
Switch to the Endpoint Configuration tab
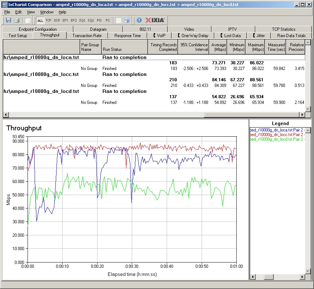[x=38, y=29]
